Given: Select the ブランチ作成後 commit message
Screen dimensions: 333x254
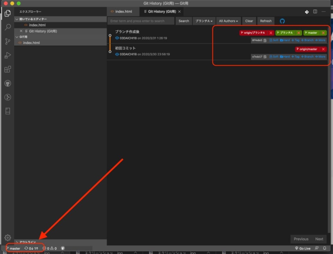Looking at the screenshot, I should point(127,32).
